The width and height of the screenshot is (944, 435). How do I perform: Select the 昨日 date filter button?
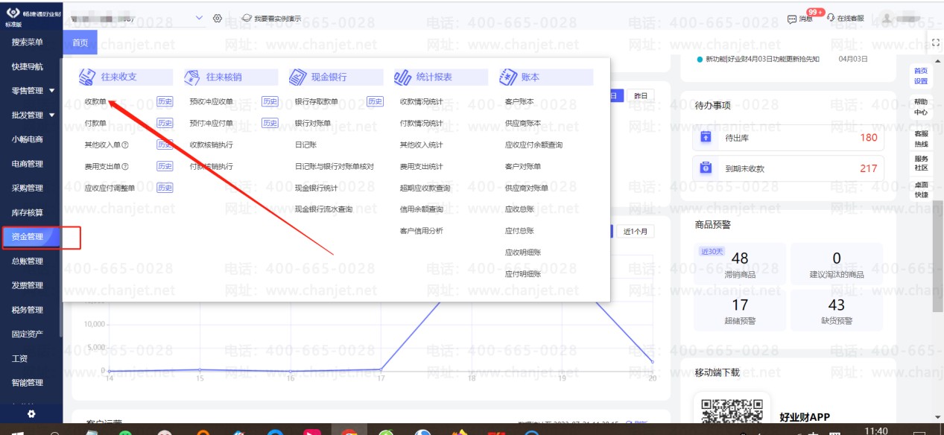640,95
